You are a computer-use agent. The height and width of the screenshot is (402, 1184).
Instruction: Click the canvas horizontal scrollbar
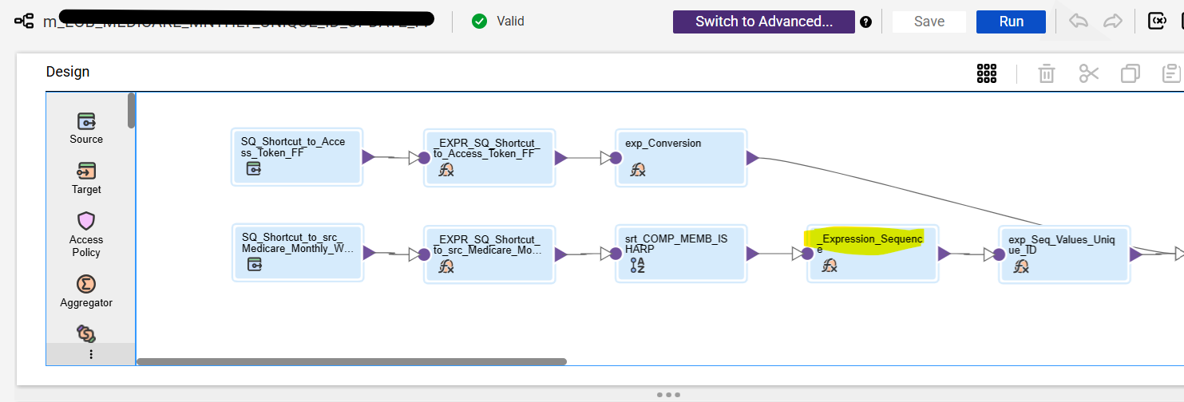coord(352,361)
